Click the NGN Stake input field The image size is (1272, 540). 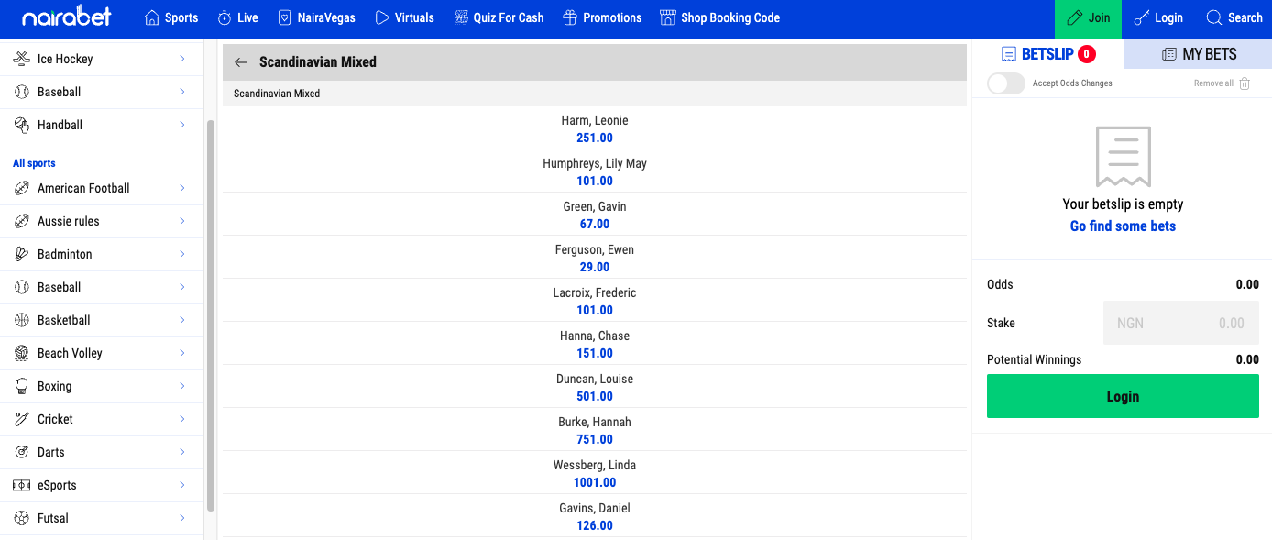click(1181, 323)
